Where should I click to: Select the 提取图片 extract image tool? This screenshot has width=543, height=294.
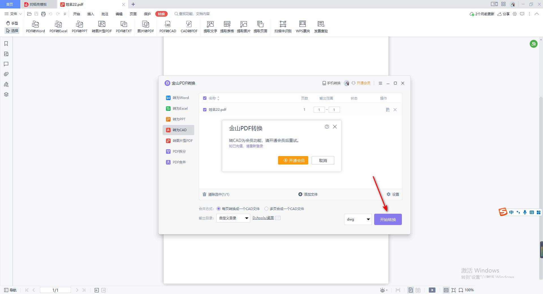pos(244,27)
